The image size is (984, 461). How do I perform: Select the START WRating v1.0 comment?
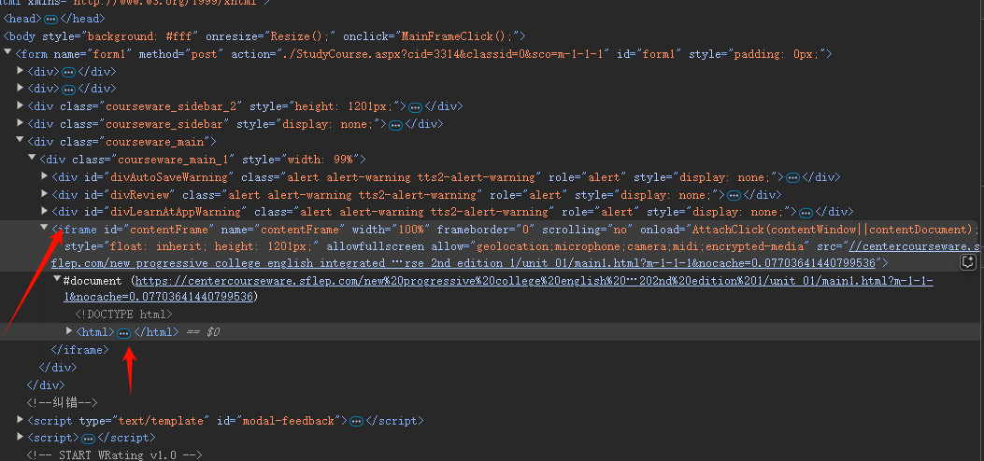114,455
